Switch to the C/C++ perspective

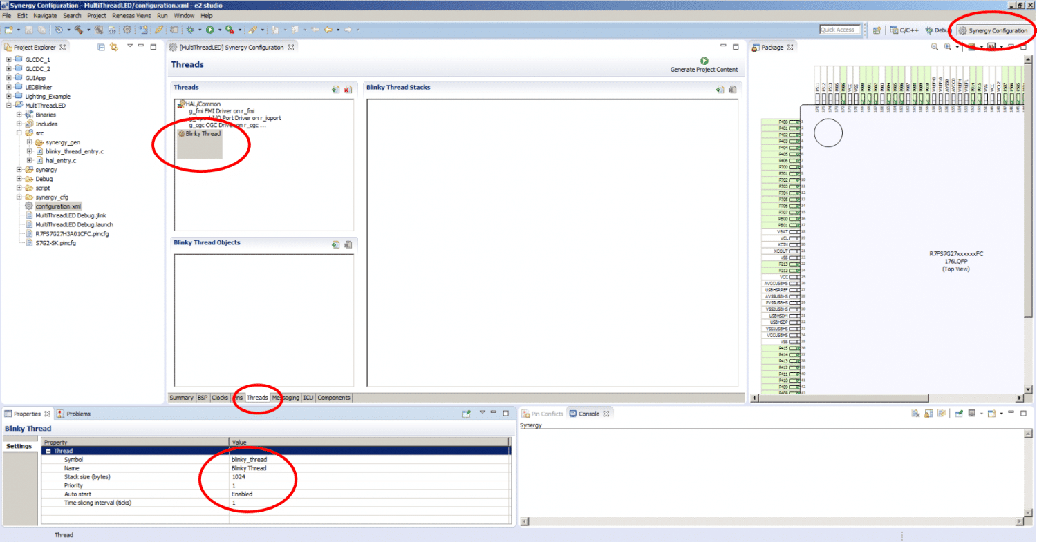point(904,30)
